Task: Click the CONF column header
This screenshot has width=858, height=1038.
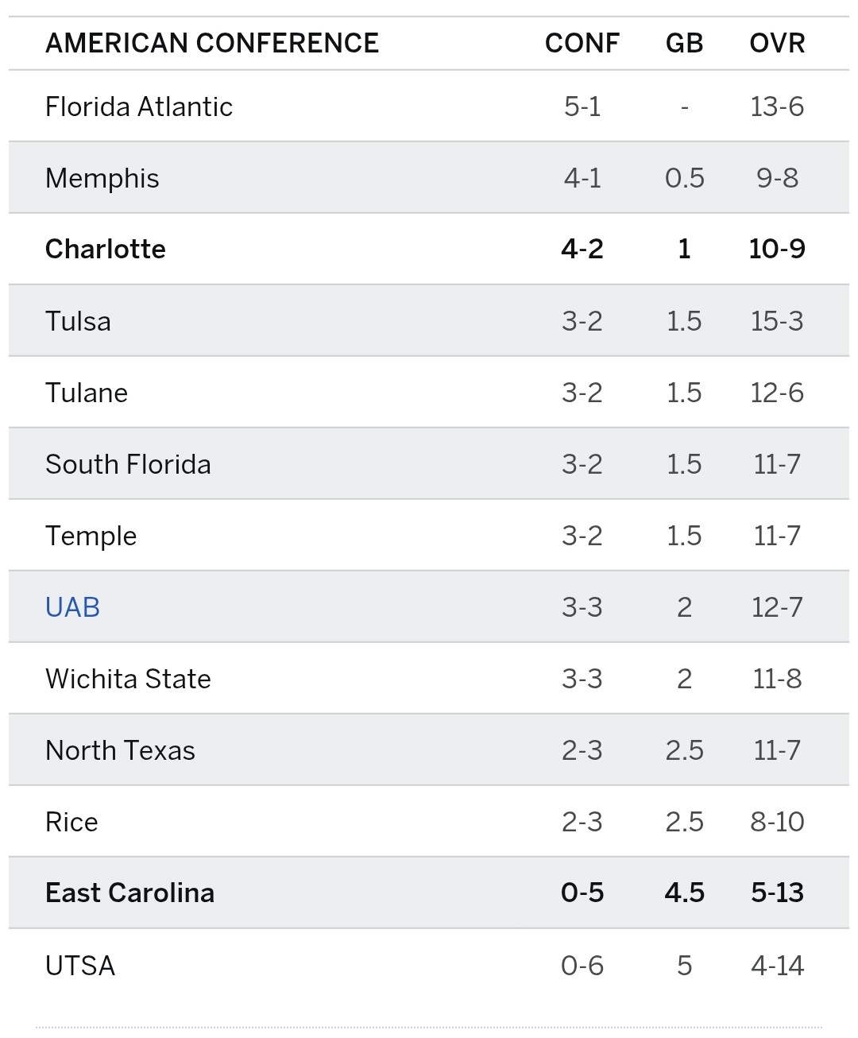Action: pyautogui.click(x=582, y=43)
